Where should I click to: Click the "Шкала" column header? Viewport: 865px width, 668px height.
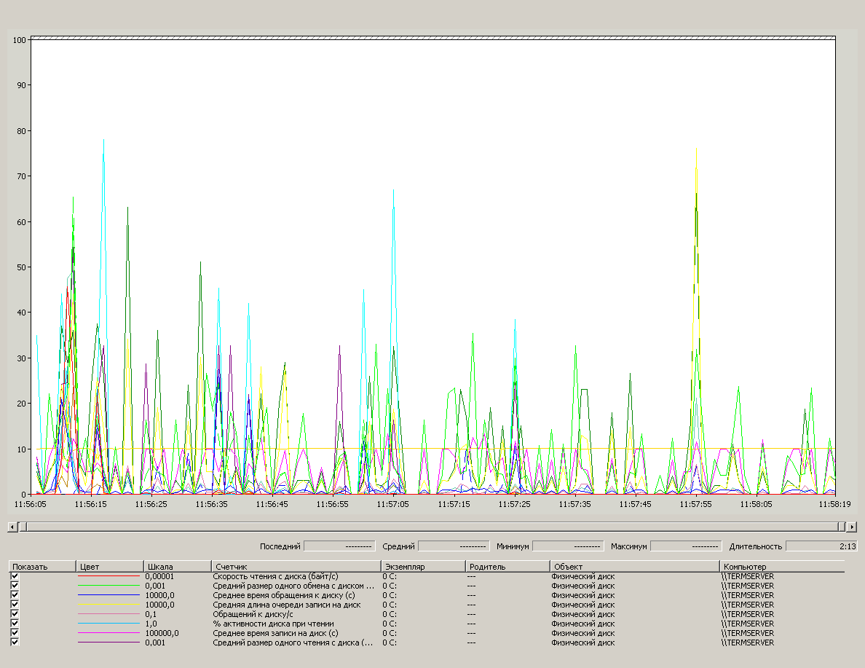[x=178, y=567]
